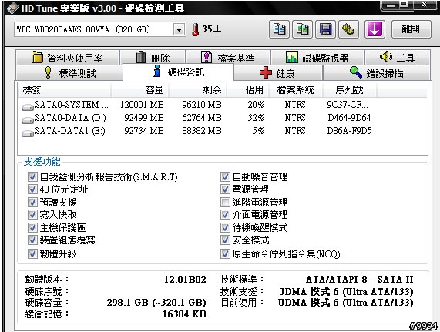This screenshot has height=332, width=440.
Task: Click the drive icon for SATA-DATA1 (E:)
Action: tap(28, 133)
